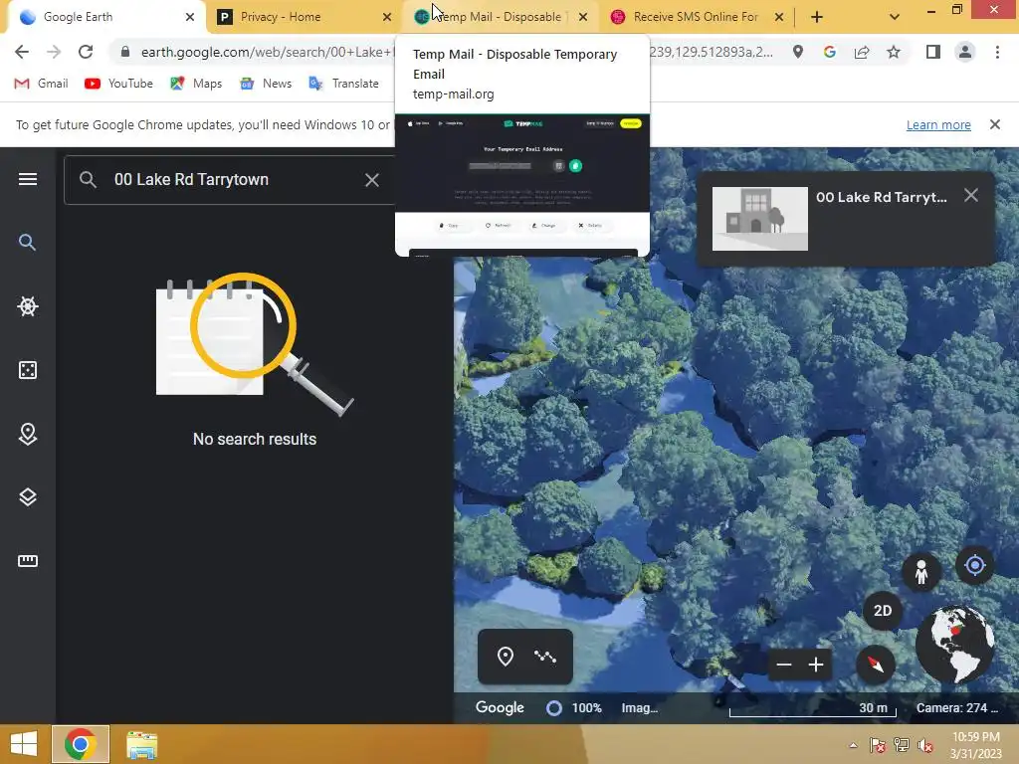The width and height of the screenshot is (1019, 764).
Task: Click the Imagery attribution text
Action: [640, 708]
